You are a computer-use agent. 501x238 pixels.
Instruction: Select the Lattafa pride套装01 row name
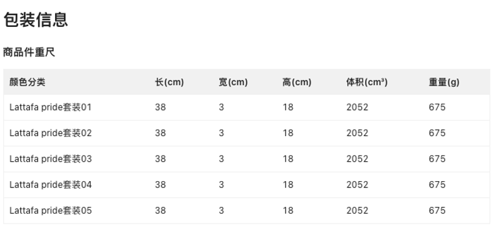51,107
